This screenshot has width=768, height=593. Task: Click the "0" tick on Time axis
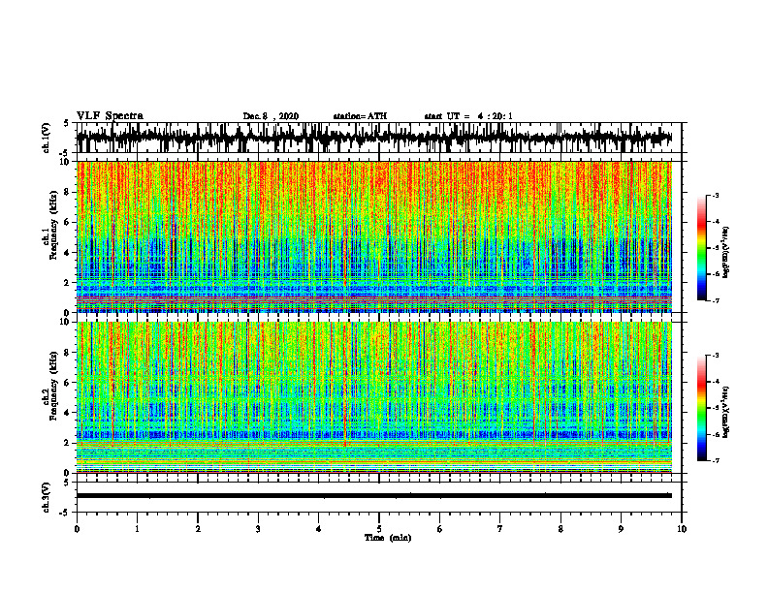[77, 529]
